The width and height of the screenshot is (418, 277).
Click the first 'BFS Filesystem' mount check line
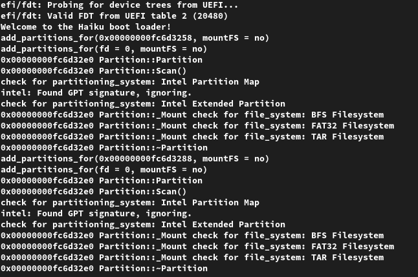point(192,115)
